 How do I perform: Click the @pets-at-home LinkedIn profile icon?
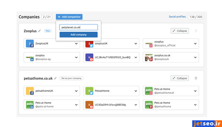(30, 105)
